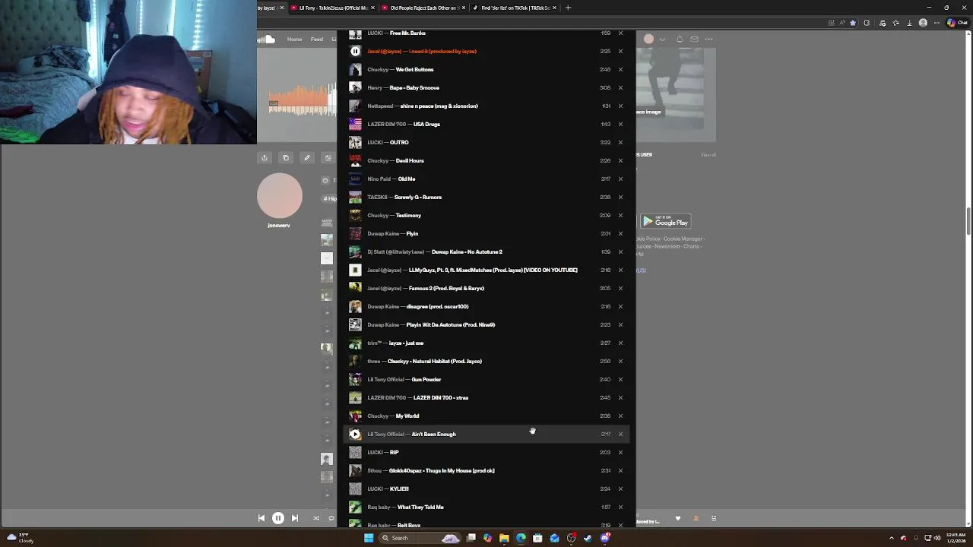This screenshot has height=547, width=973.
Task: Seek within the track waveform
Action: point(302,100)
